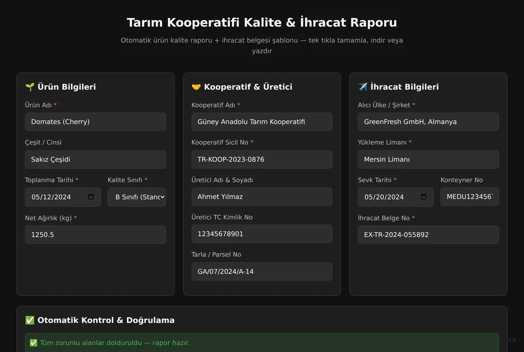
Task: Click the 'Konteyner No' label
Action: click(462, 180)
